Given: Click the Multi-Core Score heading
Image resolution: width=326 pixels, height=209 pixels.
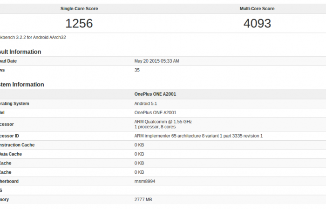Looking at the screenshot, I should click(x=257, y=8).
